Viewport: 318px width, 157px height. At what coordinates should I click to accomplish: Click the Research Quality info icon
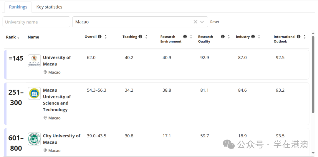(223, 37)
